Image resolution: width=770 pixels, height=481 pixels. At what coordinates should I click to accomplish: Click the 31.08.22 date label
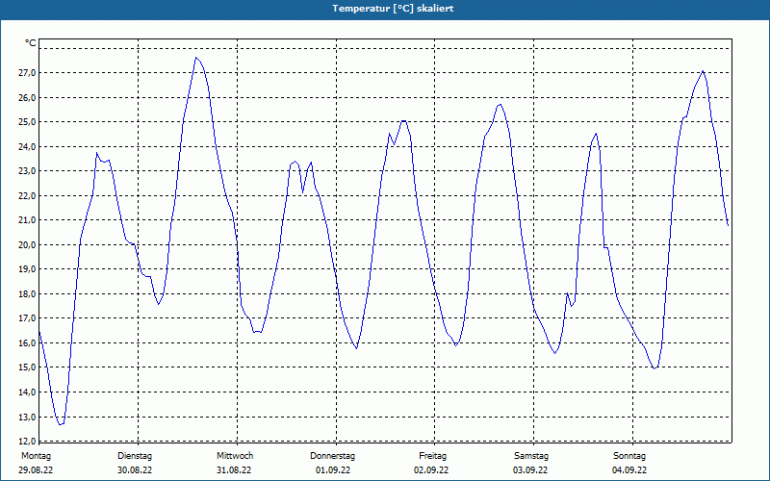click(234, 470)
